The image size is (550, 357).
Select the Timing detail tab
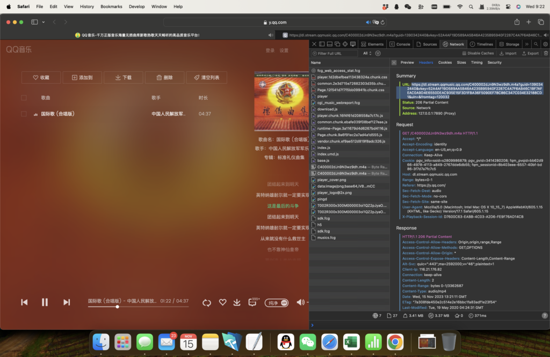(476, 62)
